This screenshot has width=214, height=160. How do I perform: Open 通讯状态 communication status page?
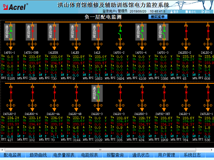tap(141, 155)
